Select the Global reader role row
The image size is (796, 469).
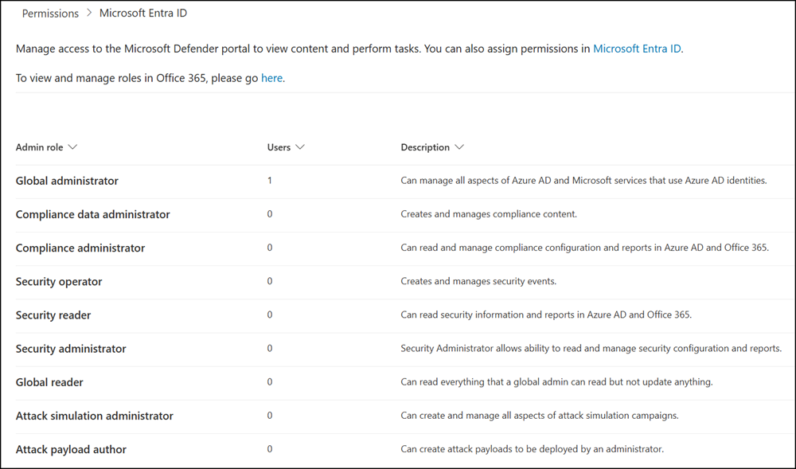[51, 382]
